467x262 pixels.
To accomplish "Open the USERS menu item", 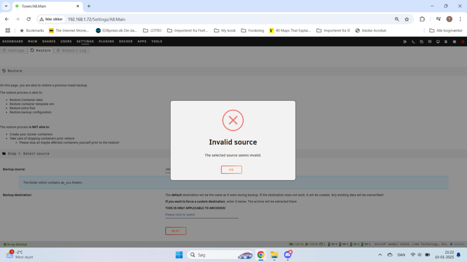I will coord(66,41).
